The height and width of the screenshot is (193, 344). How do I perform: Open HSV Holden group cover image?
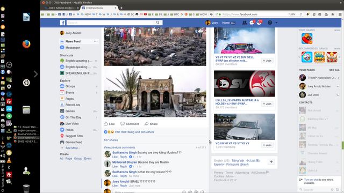tap(245, 84)
